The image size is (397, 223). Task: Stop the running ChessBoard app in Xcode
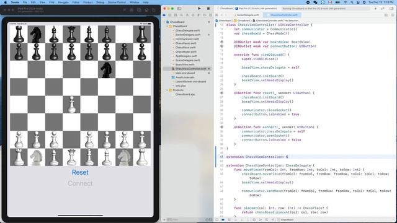coord(208,8)
